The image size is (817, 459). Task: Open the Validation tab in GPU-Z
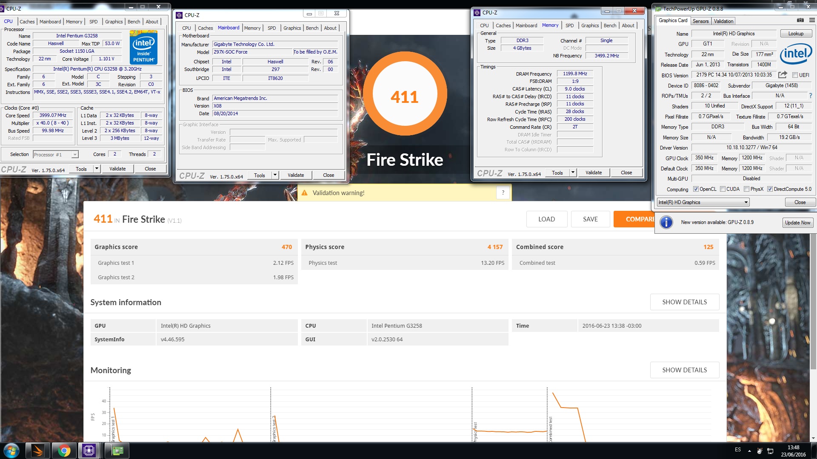click(x=723, y=21)
